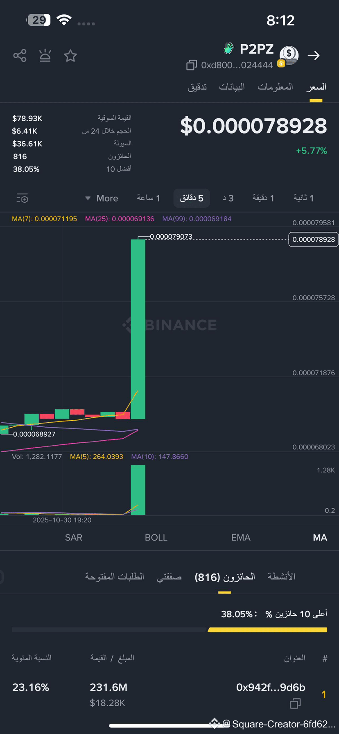Tap volume MA(10): 147.8660 label

(x=160, y=457)
